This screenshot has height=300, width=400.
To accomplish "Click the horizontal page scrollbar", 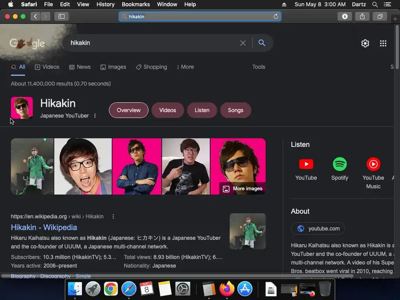I will click(177, 276).
